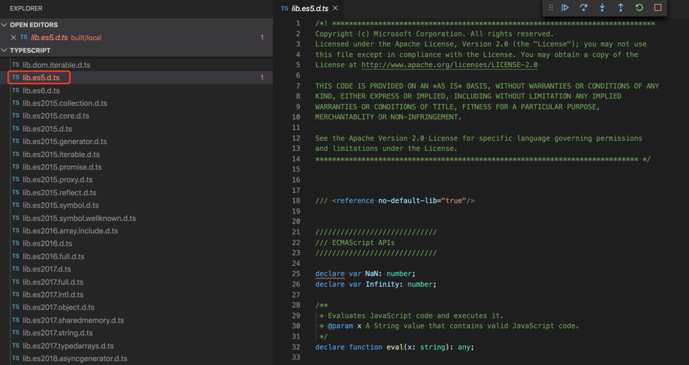This screenshot has height=365, width=689.
Task: Collapse the OPEN EDITORS section
Action: (x=4, y=24)
